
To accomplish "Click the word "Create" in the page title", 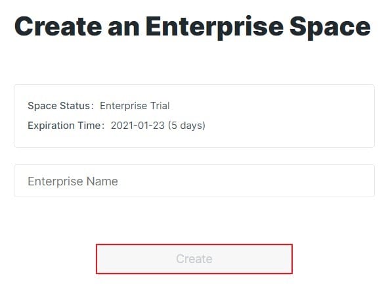I will [58, 26].
